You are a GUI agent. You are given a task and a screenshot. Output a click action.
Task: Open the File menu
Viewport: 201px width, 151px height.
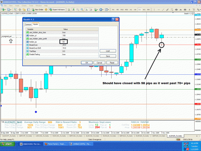(5, 6)
